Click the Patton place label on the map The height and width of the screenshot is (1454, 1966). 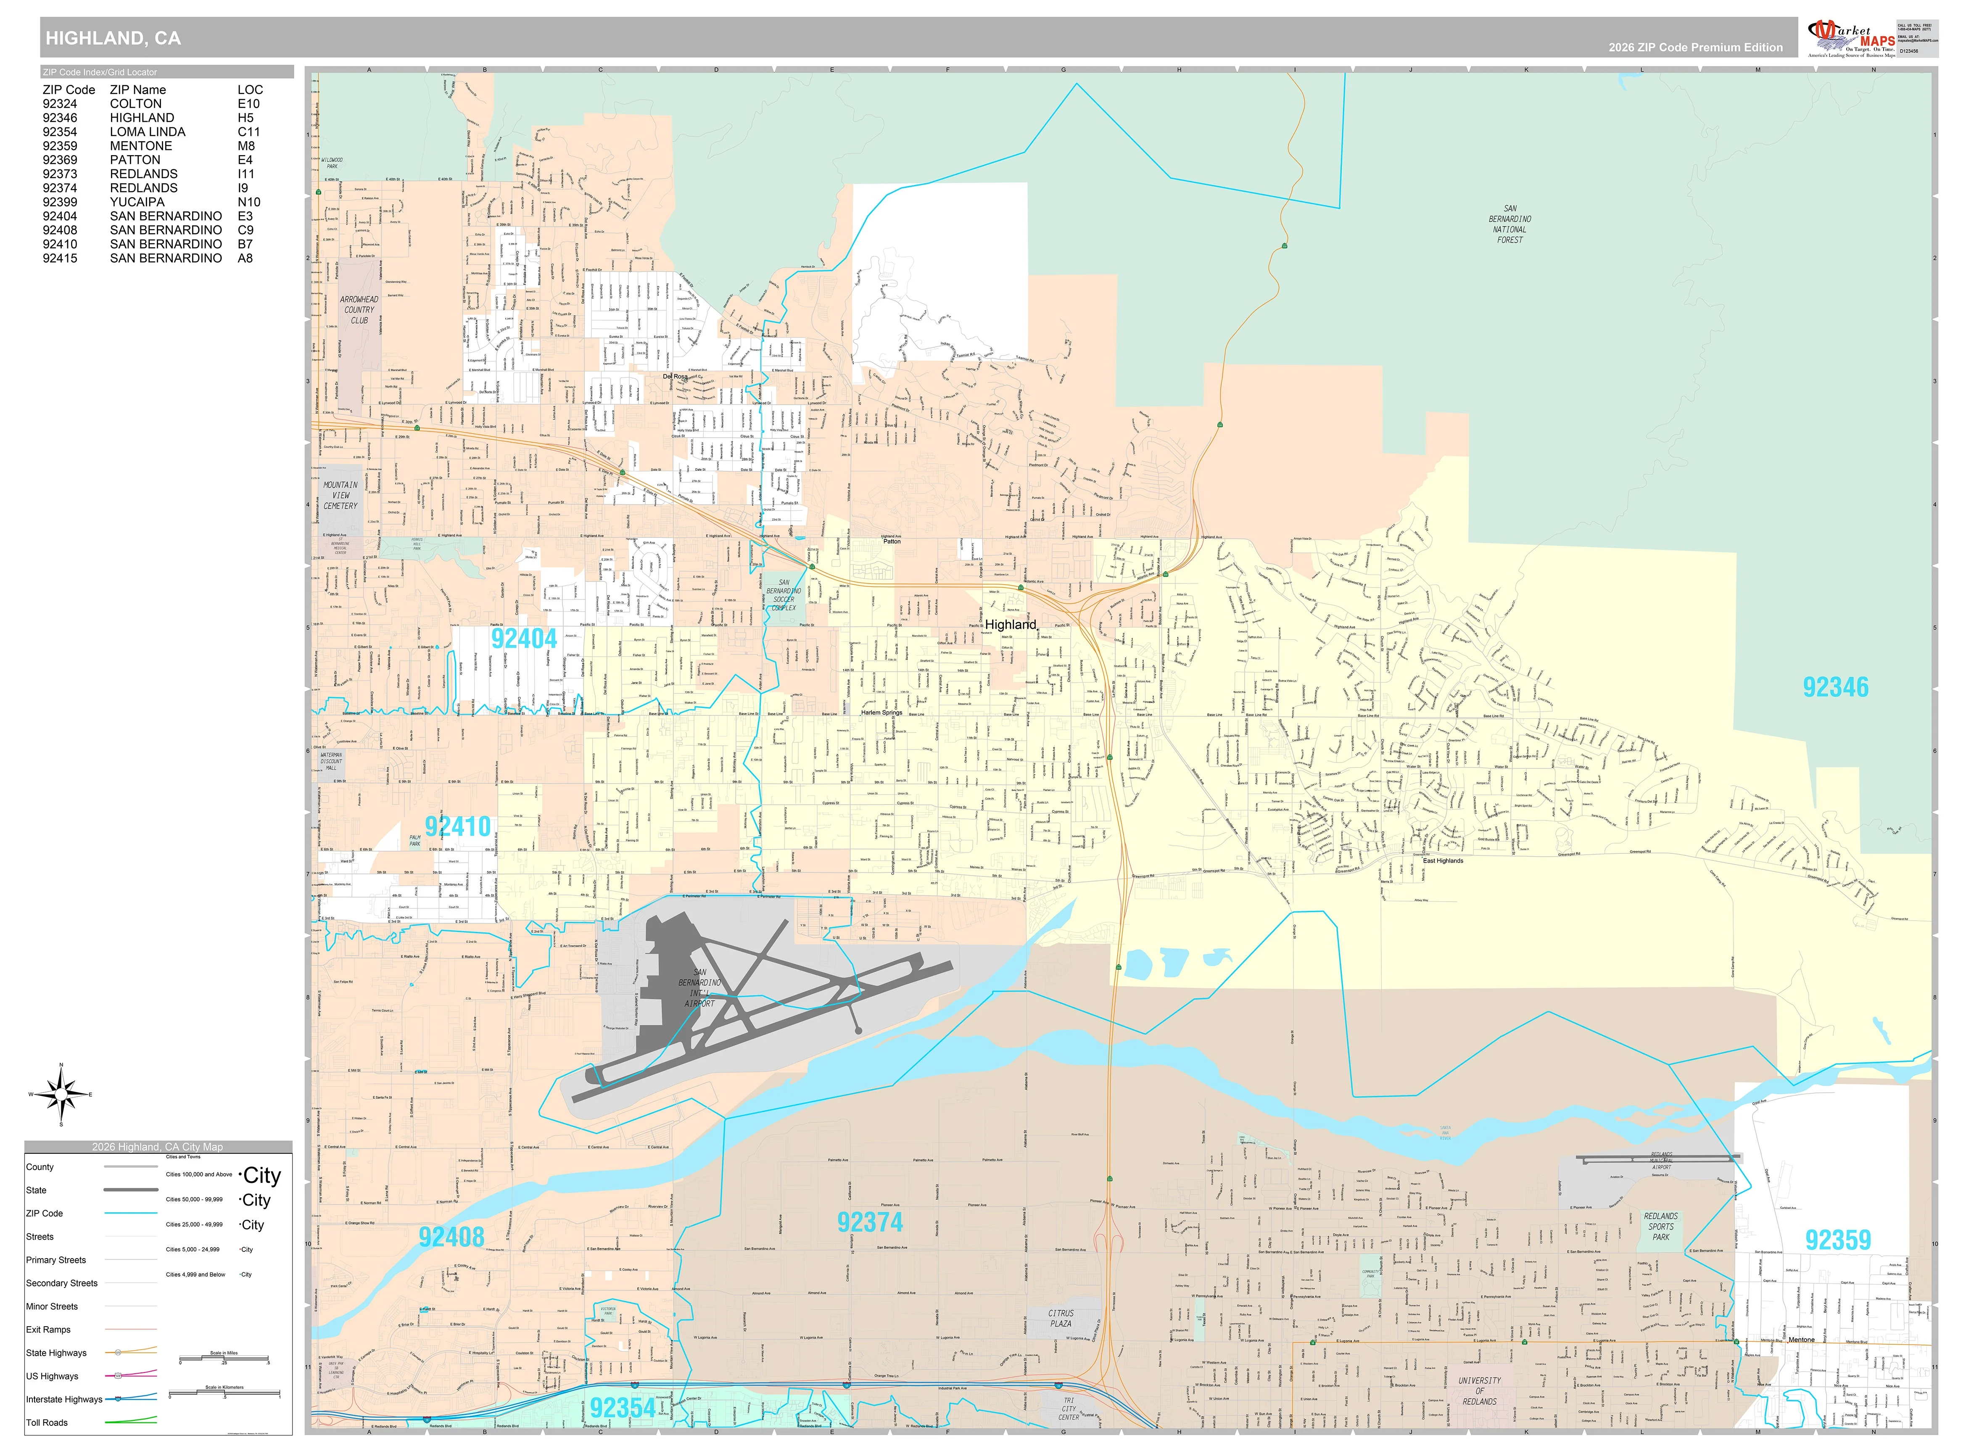point(892,541)
